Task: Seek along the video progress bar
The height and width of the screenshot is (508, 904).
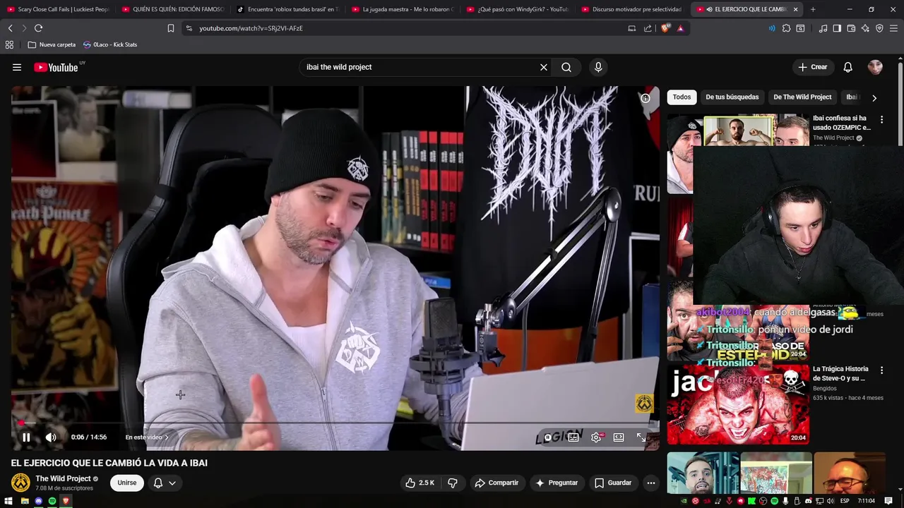Action: (335, 423)
